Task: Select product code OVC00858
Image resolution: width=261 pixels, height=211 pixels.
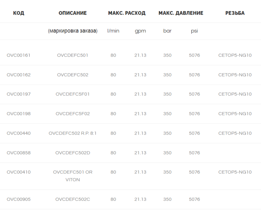Action: pyautogui.click(x=19, y=153)
